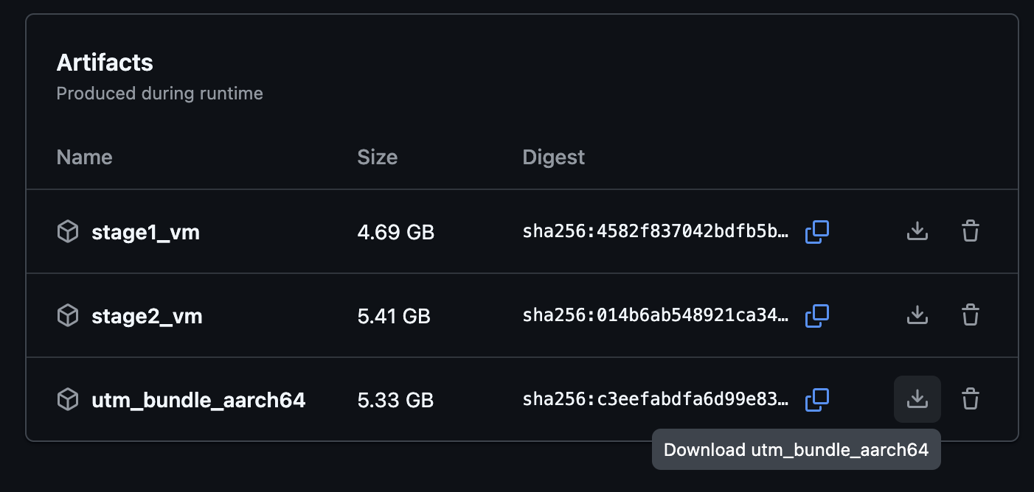Delete the stage2_vm artifact
The height and width of the screenshot is (492, 1034).
[971, 316]
